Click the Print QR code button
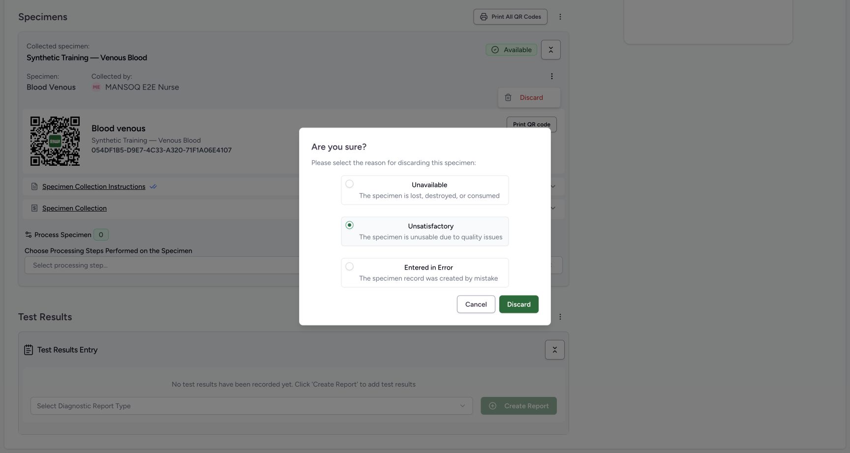The height and width of the screenshot is (453, 850). tap(531, 124)
